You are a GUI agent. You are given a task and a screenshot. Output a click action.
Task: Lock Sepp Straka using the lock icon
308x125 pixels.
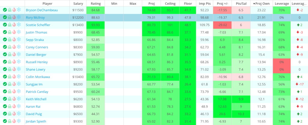click(x=10, y=40)
